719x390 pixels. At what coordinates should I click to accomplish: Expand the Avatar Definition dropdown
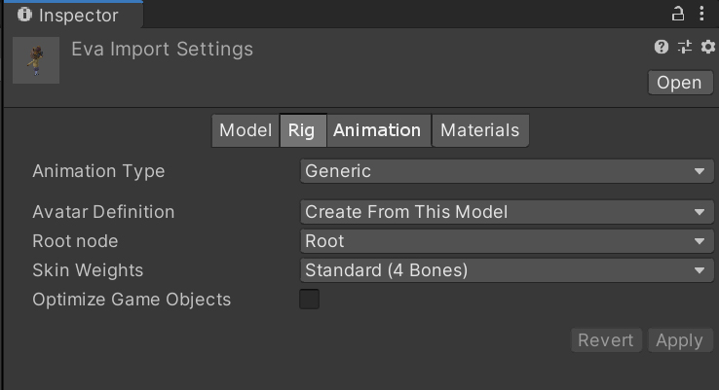point(507,212)
